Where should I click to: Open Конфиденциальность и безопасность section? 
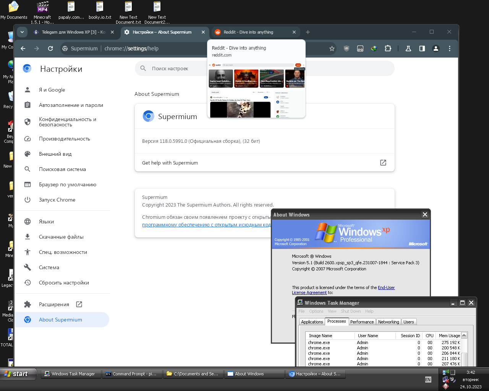click(x=62, y=122)
